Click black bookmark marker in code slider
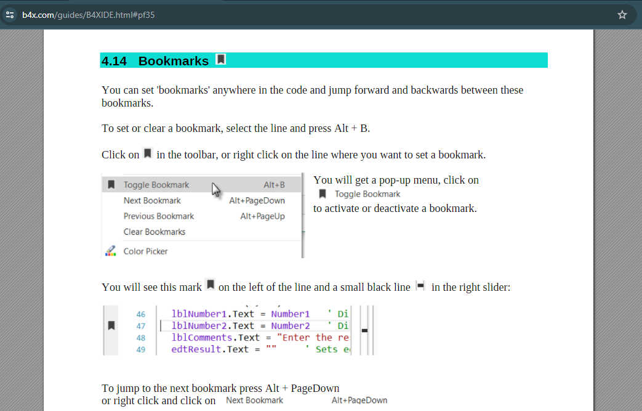This screenshot has width=642, height=411. pyautogui.click(x=364, y=330)
